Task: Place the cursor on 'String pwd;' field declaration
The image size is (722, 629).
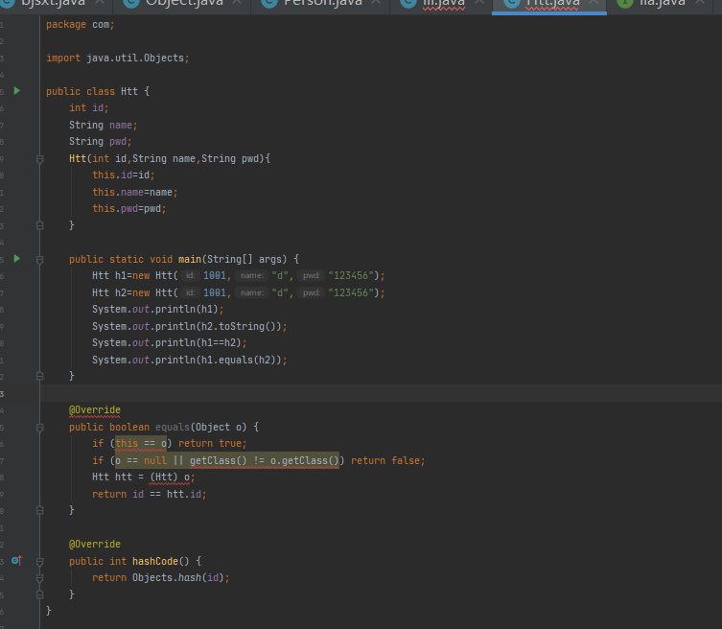Action: pyautogui.click(x=101, y=141)
